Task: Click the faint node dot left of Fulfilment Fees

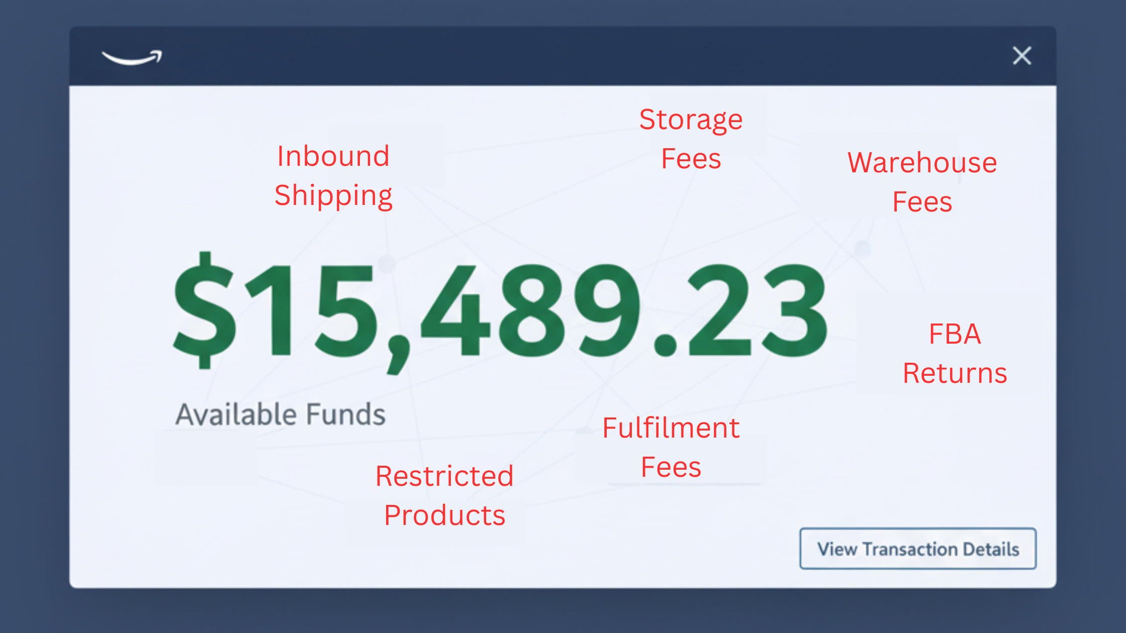Action: (x=584, y=431)
